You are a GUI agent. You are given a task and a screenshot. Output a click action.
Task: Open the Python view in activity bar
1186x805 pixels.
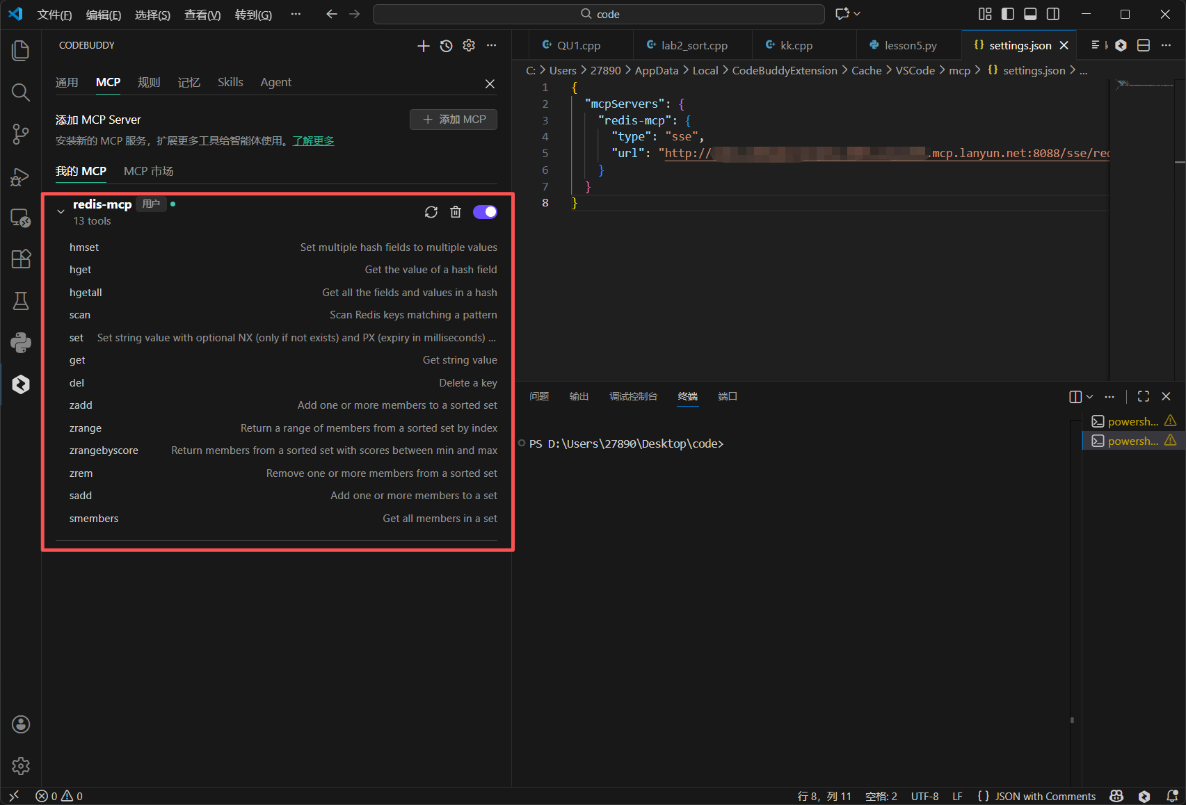(21, 342)
